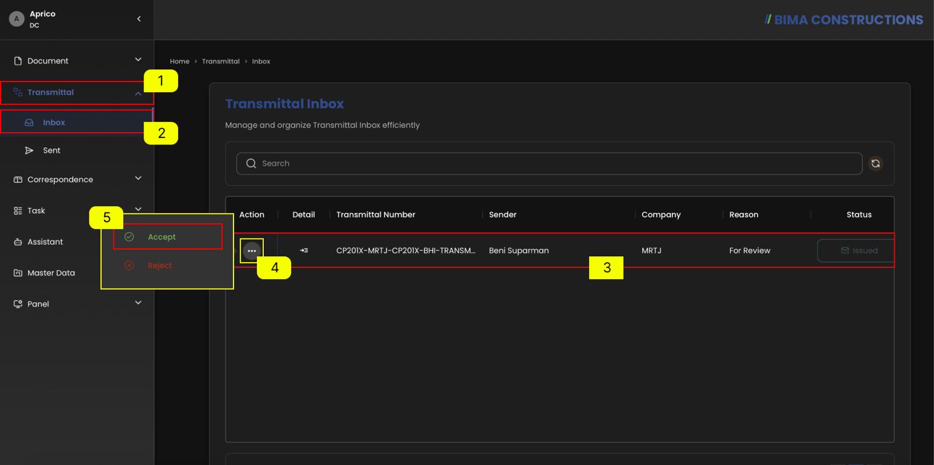Click the search magnifier icon

click(x=251, y=164)
